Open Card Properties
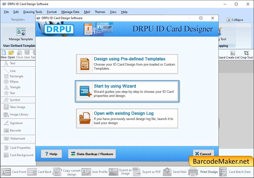Viewport: 254px width, 178px height. click(x=17, y=148)
